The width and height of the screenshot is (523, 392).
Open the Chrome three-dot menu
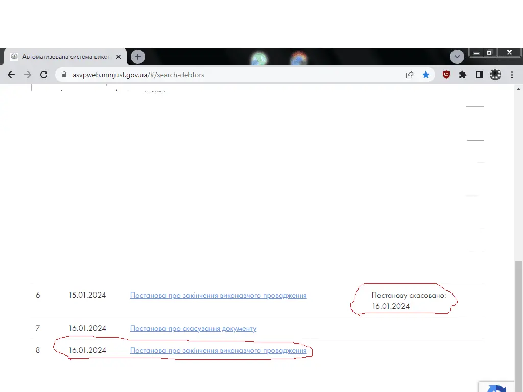click(512, 75)
